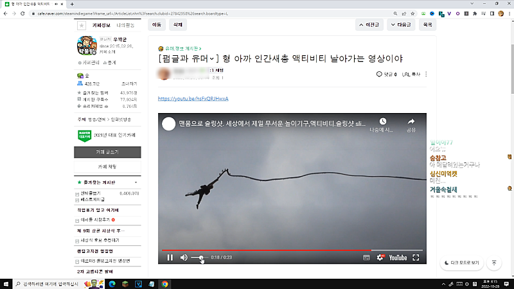Reload the page

(x=22, y=13)
